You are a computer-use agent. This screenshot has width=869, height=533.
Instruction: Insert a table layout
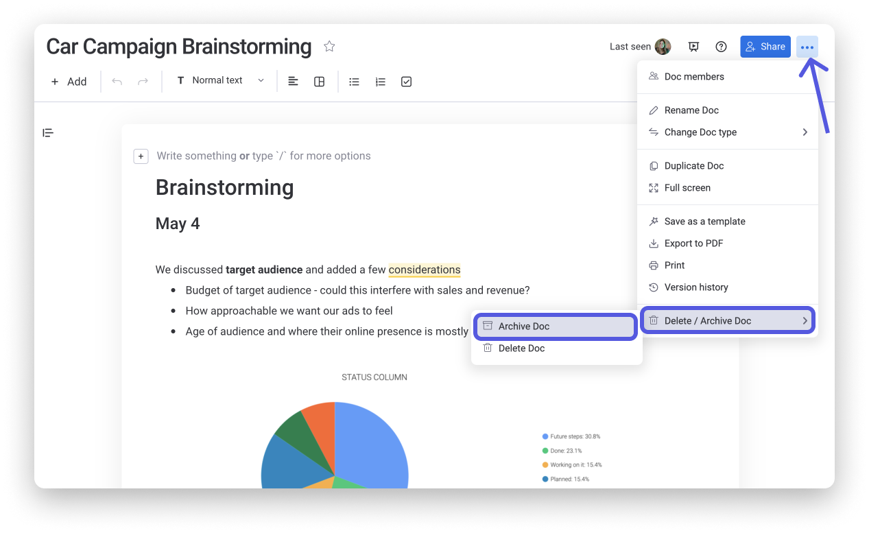(x=319, y=82)
